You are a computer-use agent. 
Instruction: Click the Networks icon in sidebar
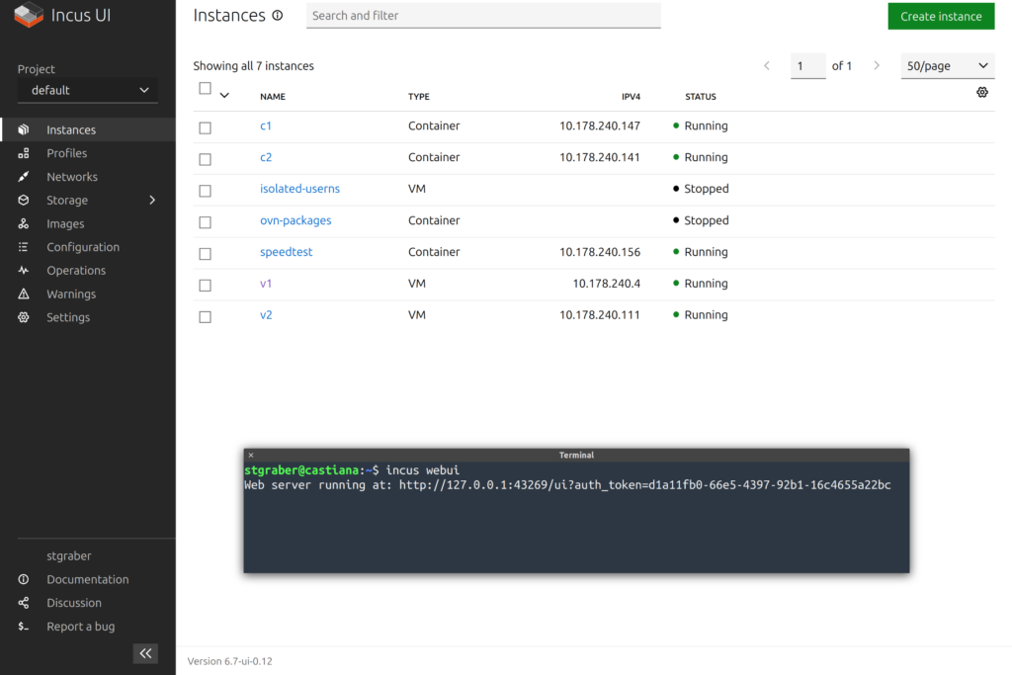point(24,177)
